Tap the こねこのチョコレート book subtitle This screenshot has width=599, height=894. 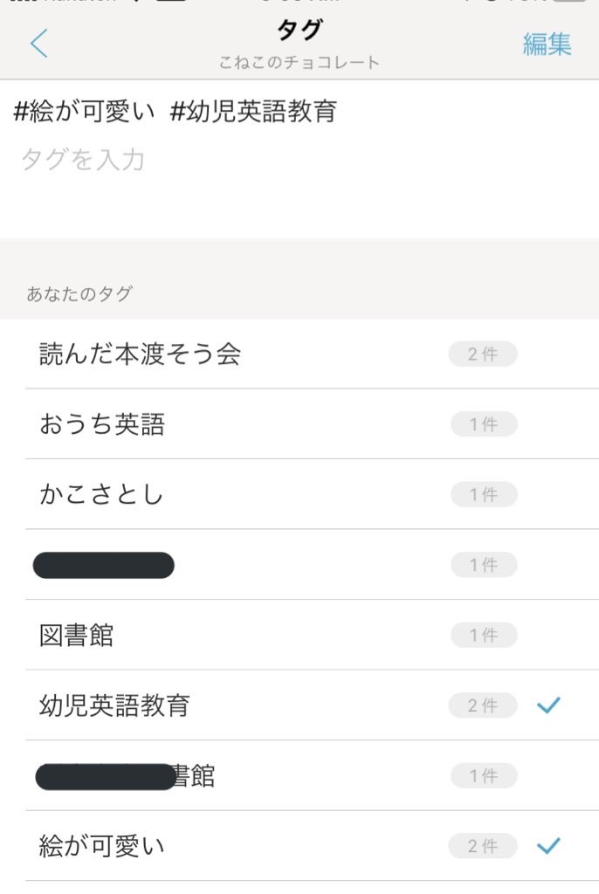299,63
